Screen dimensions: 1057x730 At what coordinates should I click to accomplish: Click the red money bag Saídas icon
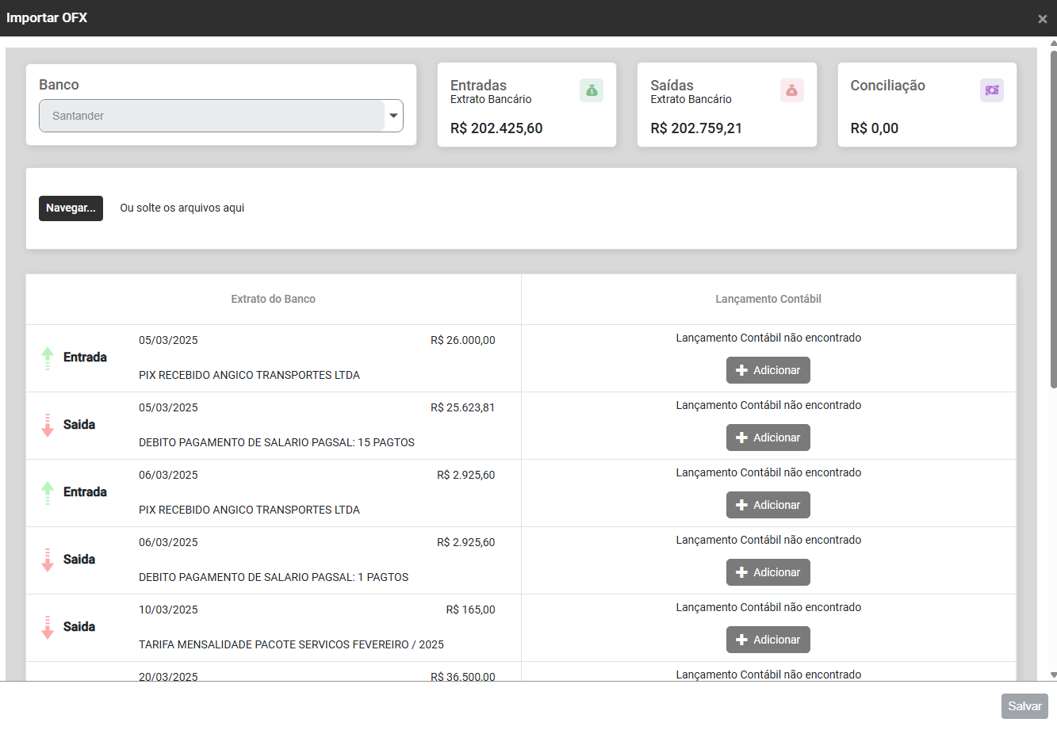pos(791,90)
